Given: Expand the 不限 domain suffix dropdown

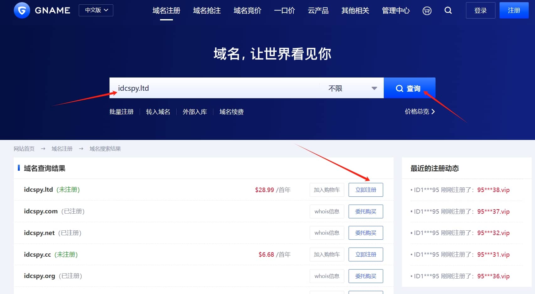Looking at the screenshot, I should click(352, 88).
